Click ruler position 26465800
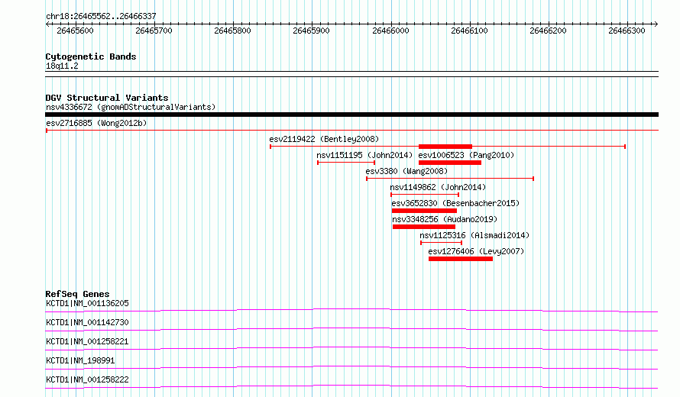This screenshot has height=397, width=680. click(x=232, y=31)
